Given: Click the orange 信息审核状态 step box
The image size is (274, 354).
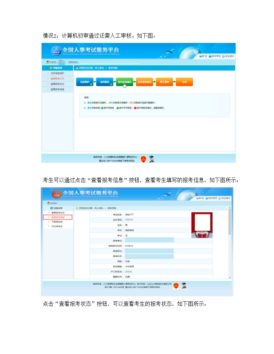Looking at the screenshot, I should [145, 82].
